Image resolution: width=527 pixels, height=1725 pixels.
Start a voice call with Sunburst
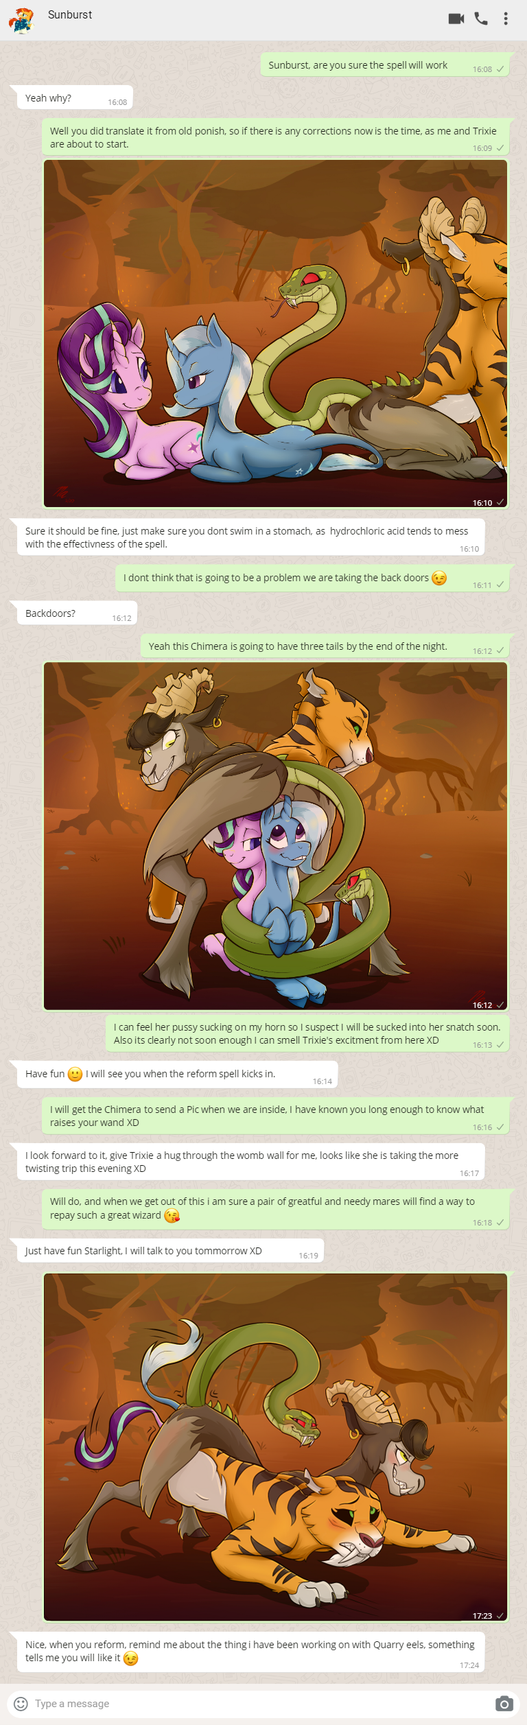481,19
